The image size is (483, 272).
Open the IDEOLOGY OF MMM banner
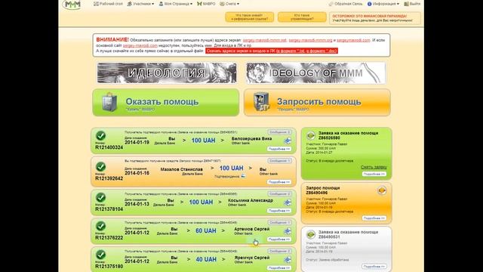[315, 73]
